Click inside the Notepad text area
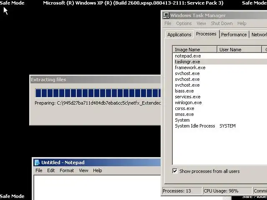This screenshot has height=200, width=267. click(97, 188)
